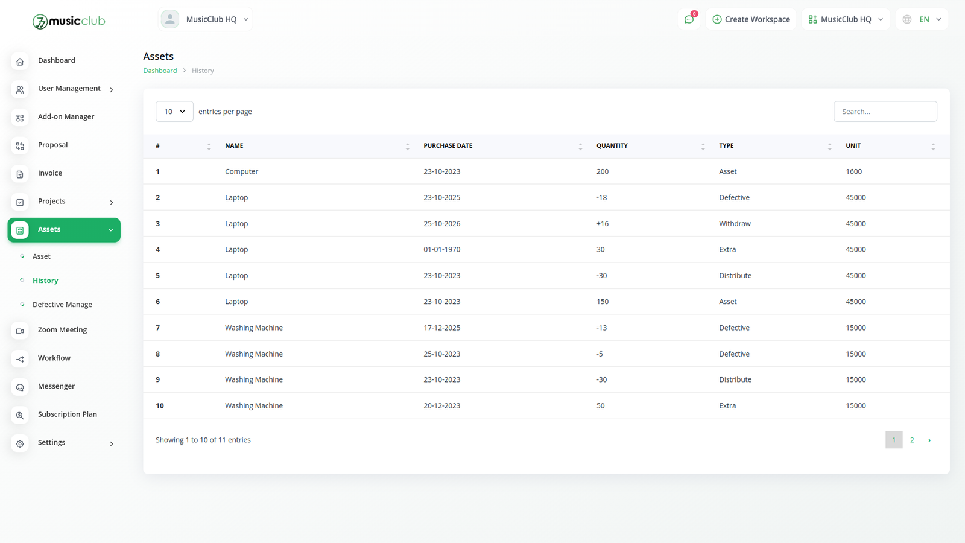Click page 1 pagination button
This screenshot has width=965, height=543.
[894, 440]
